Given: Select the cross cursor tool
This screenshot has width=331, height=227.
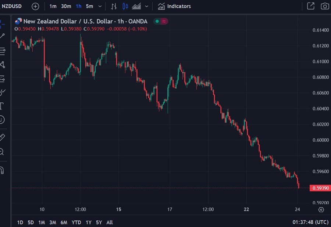Looking at the screenshot, I should 2,24.
